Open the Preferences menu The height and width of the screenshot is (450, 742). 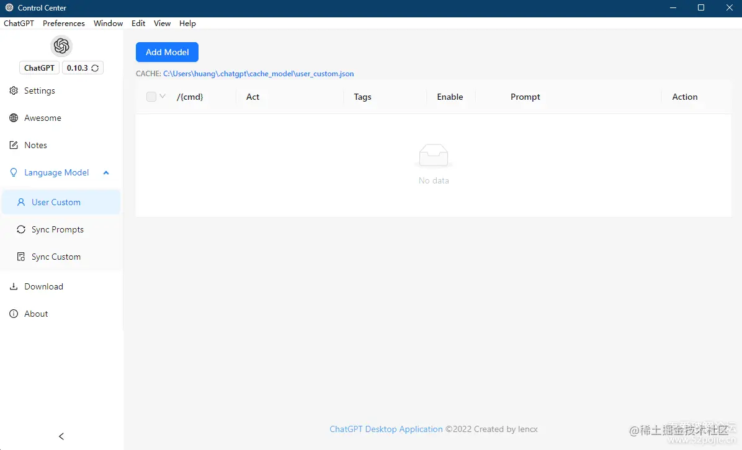click(64, 23)
